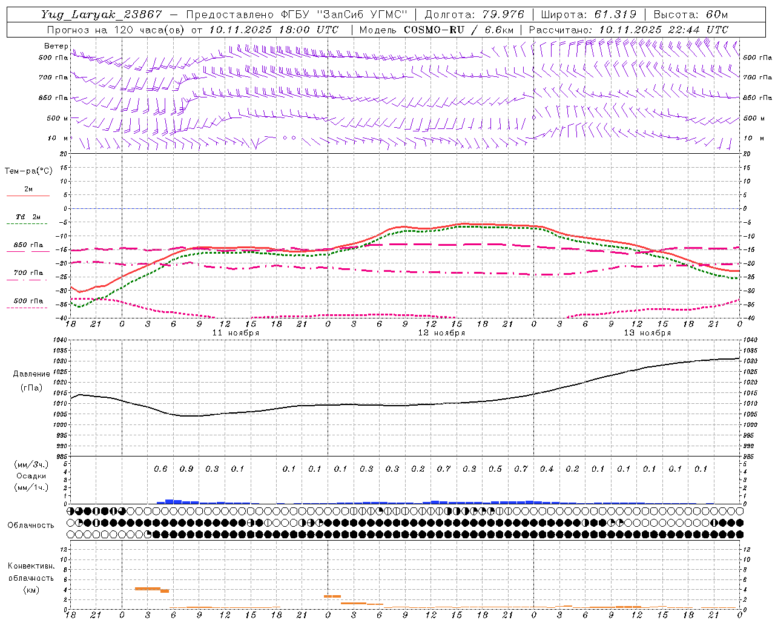Click the "2м" temperature legend entry
Viewport: 775px width, 620px height.
28,190
